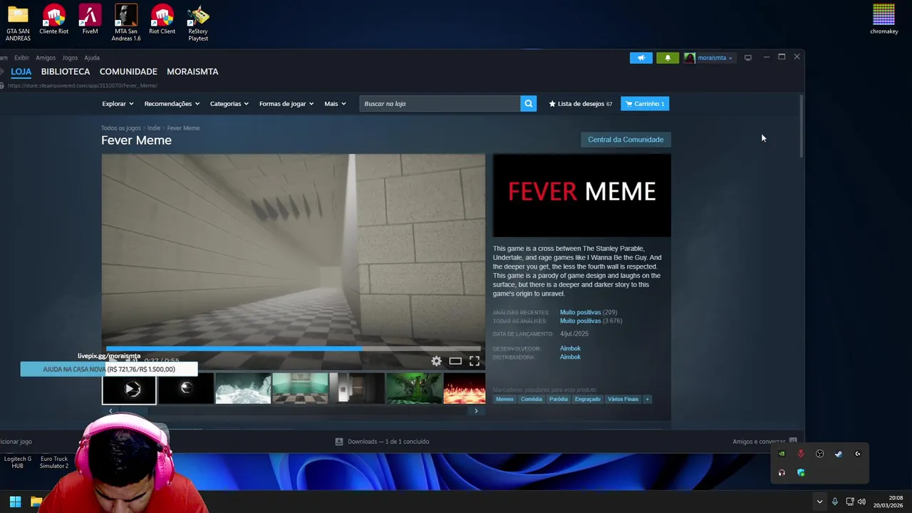Viewport: 912px width, 513px height.
Task: Open the Ajuda menu
Action: [92, 58]
